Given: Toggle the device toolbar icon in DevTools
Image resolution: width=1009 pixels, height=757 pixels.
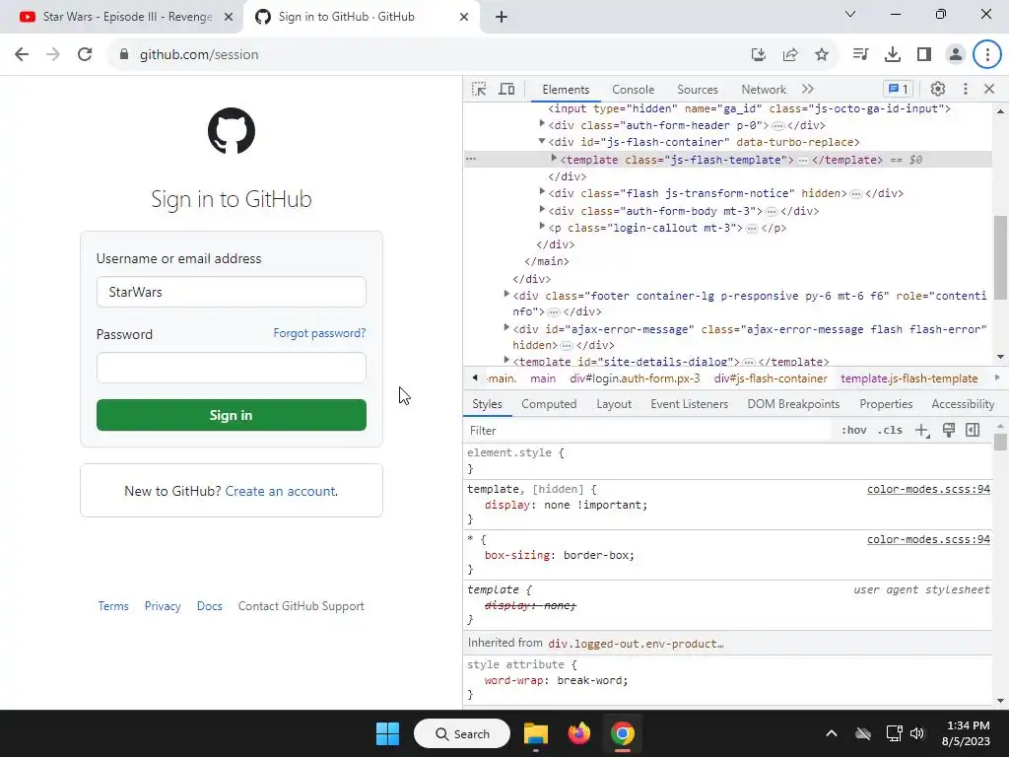Looking at the screenshot, I should 507,89.
